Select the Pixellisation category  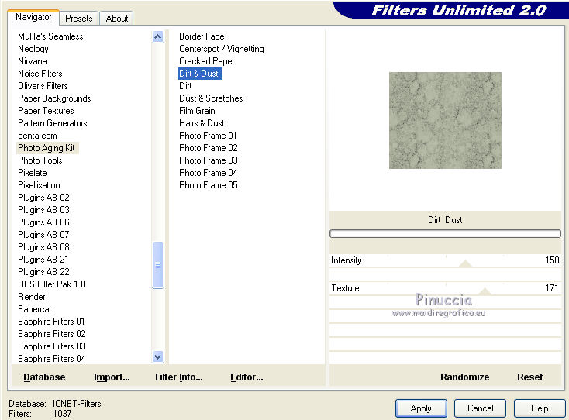(39, 185)
